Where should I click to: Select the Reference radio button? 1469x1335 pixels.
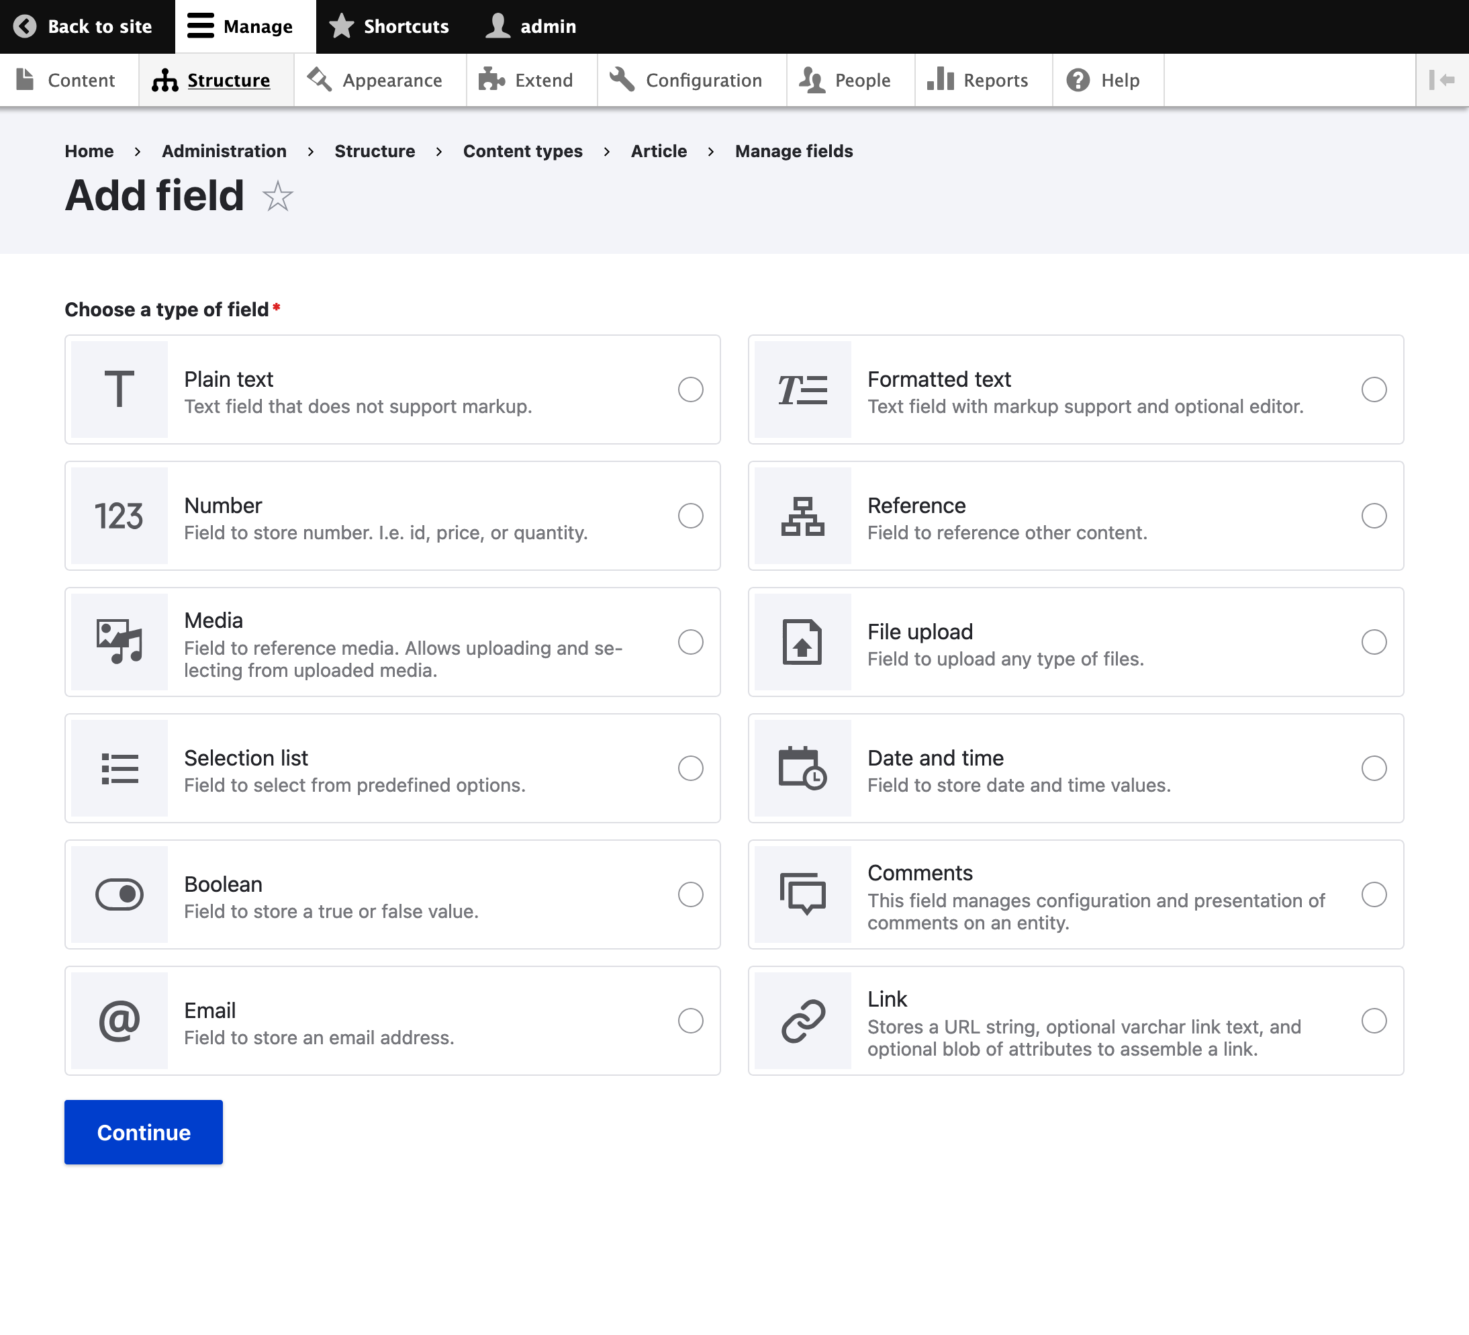[1374, 515]
